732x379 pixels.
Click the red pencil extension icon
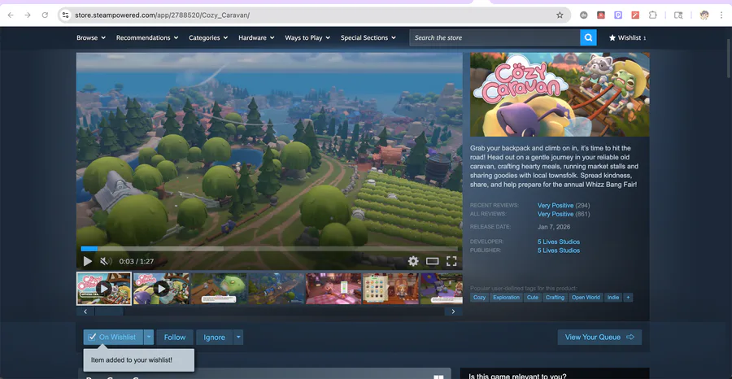[x=635, y=15]
